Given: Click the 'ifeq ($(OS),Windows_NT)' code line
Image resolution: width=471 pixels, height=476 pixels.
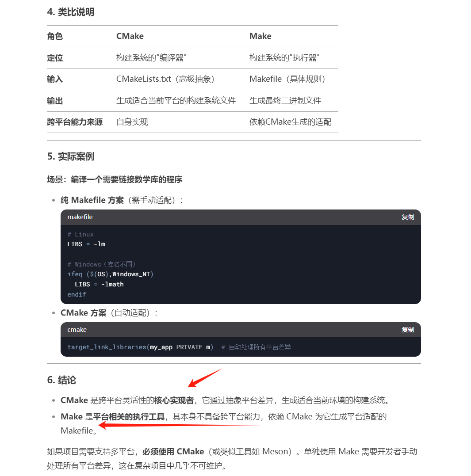Looking at the screenshot, I should coord(110,274).
